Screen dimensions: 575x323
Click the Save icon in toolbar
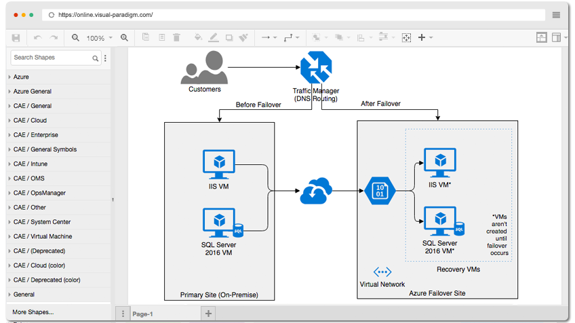16,38
